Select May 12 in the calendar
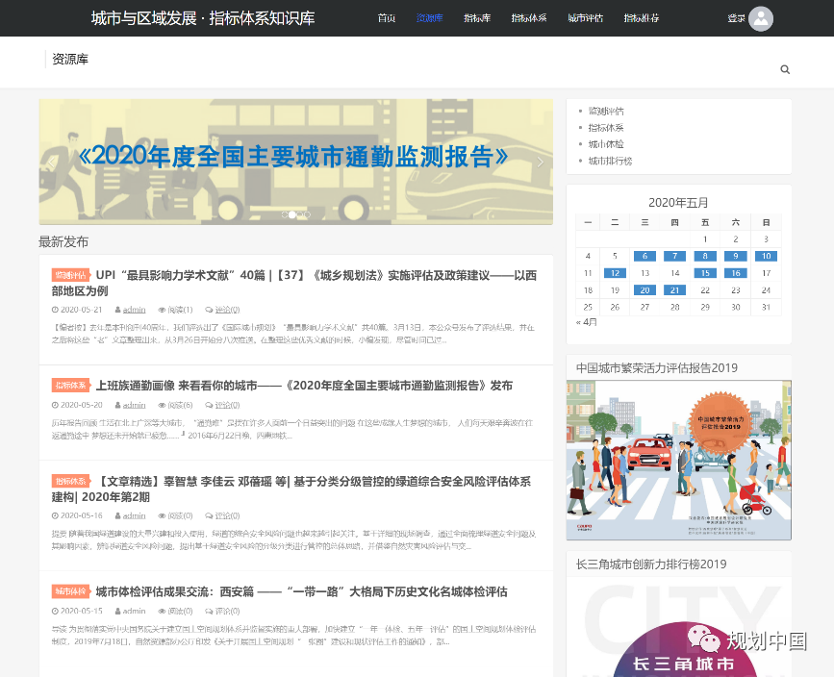The image size is (834, 677). (x=615, y=273)
